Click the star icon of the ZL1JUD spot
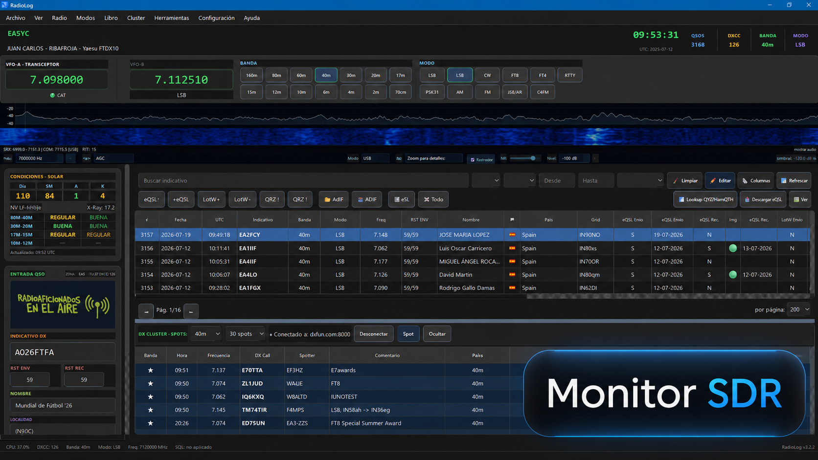This screenshot has height=460, width=818. click(x=151, y=384)
